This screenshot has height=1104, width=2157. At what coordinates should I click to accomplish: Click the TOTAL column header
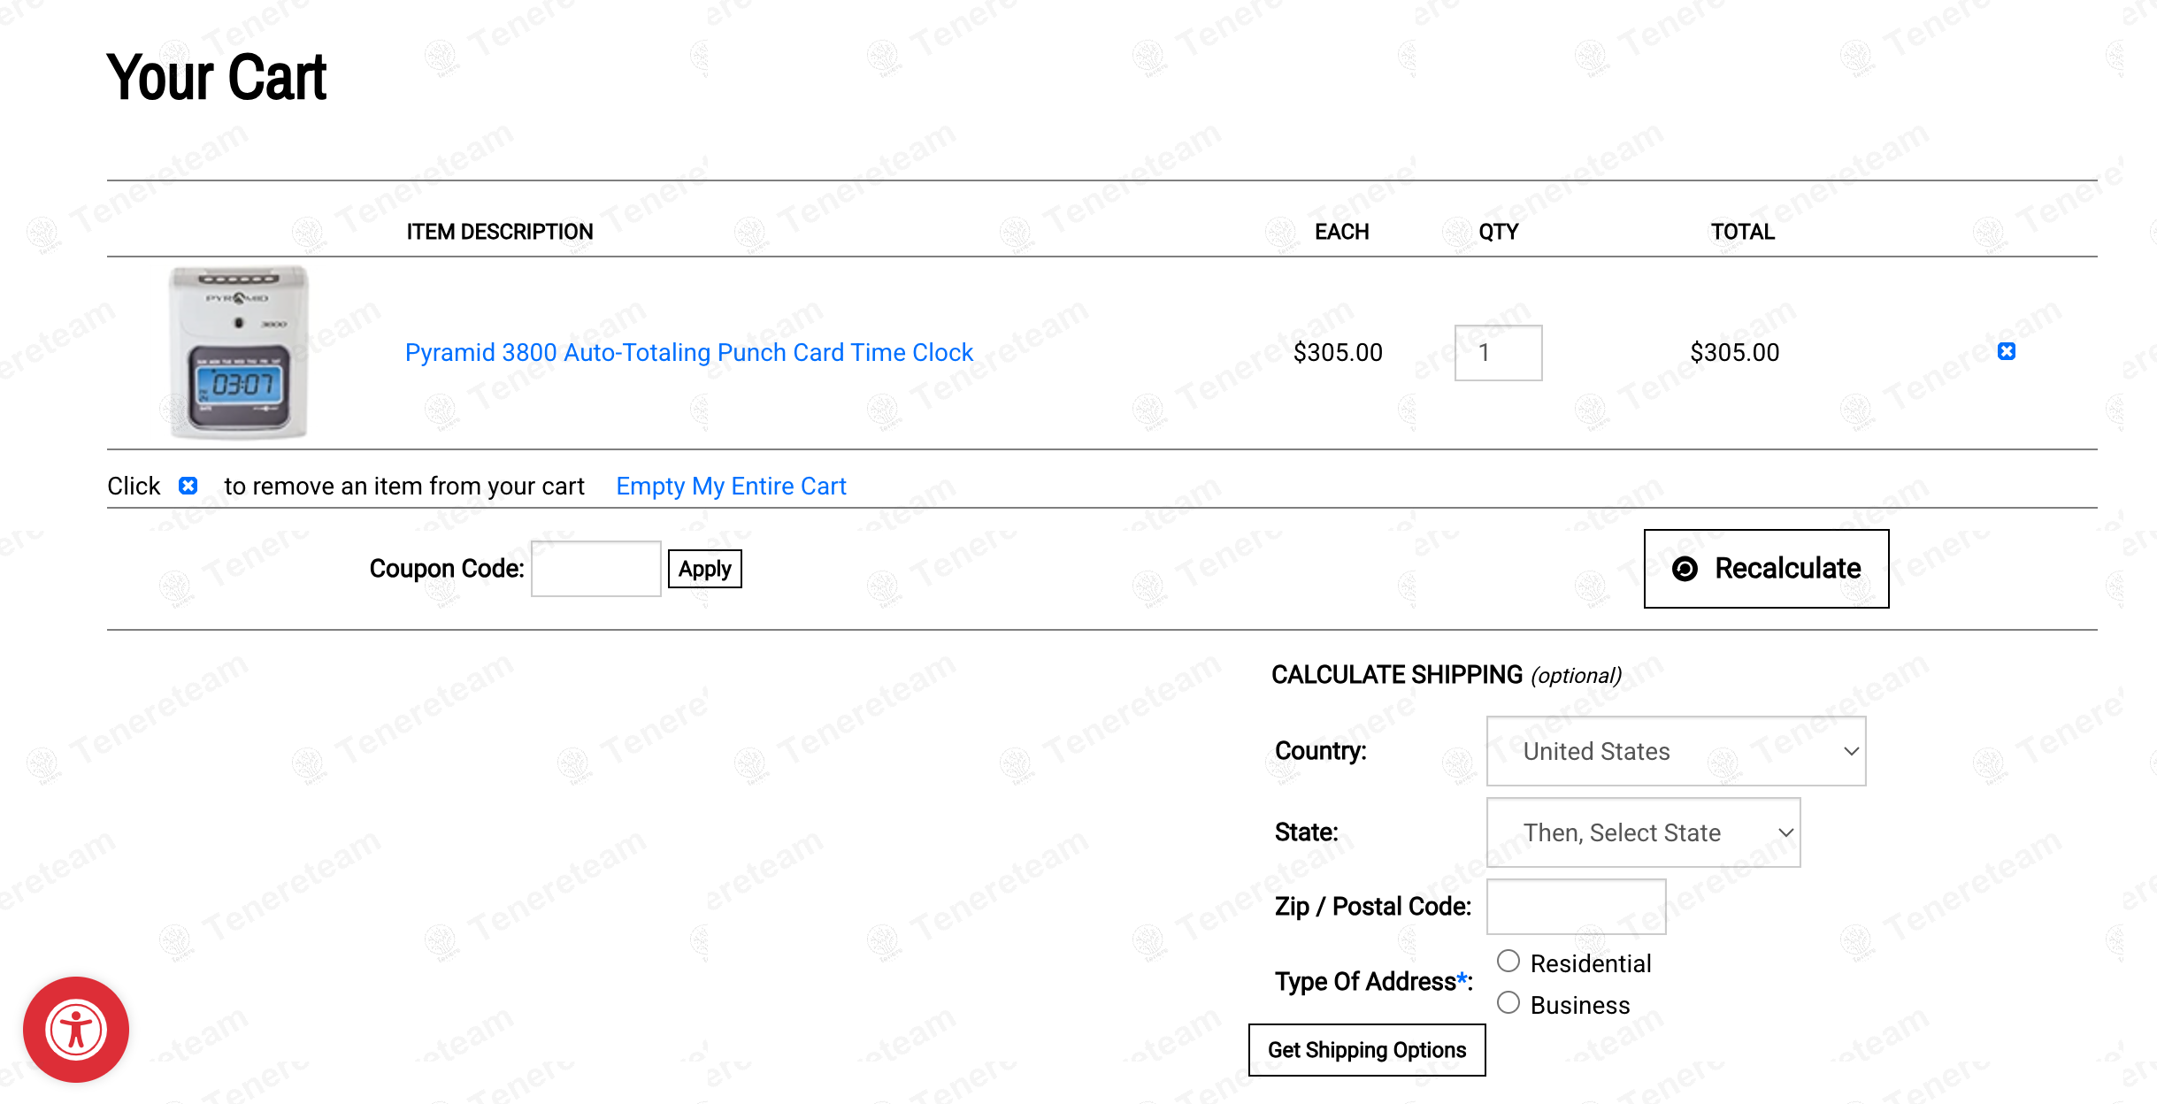point(1742,232)
